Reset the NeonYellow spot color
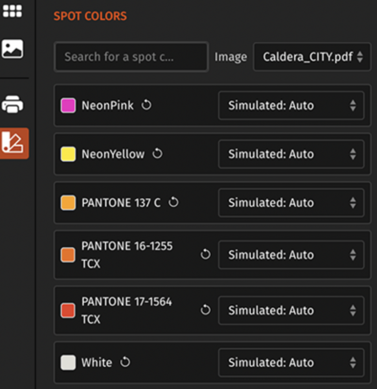The height and width of the screenshot is (389, 377). (x=157, y=154)
